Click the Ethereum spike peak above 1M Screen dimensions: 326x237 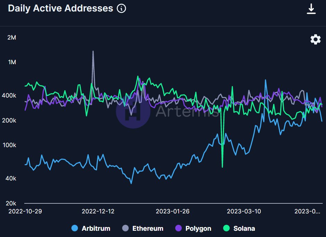[93, 51]
